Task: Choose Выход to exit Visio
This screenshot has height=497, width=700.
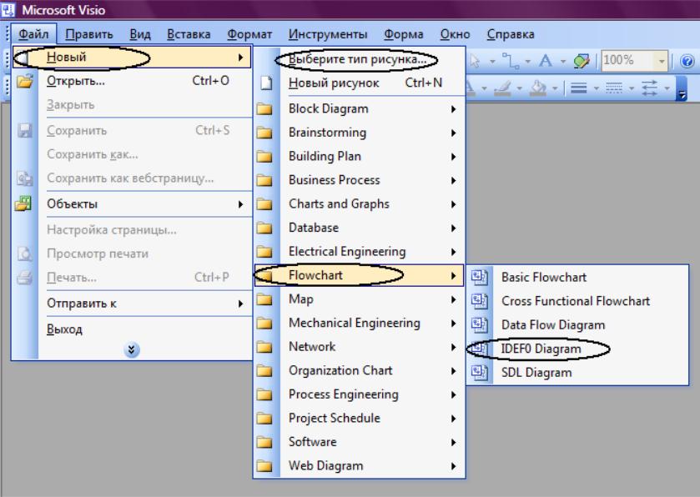Action: (132, 329)
